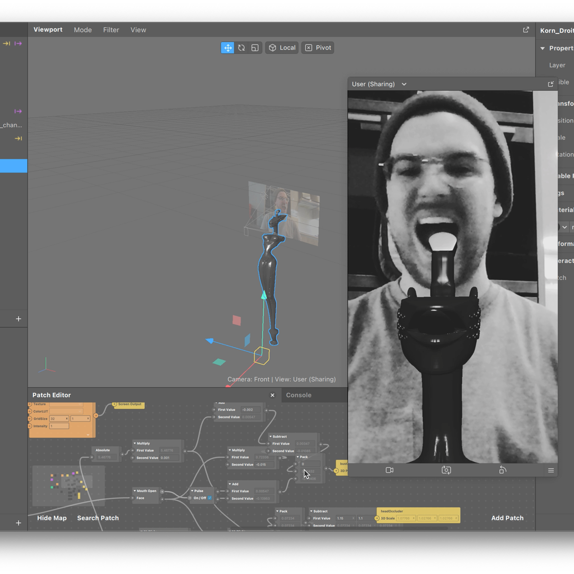Pop out the simulator preview window
The image size is (574, 574).
coord(551,84)
